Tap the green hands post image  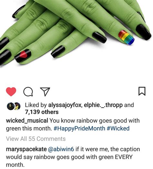click(x=76, y=34)
